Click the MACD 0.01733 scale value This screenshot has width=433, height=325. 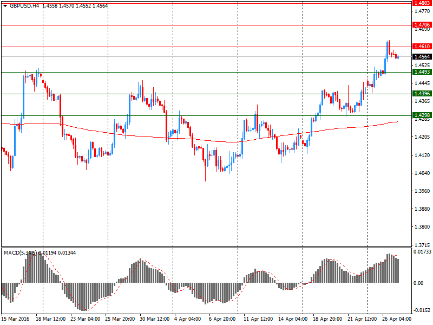pyautogui.click(x=422, y=252)
